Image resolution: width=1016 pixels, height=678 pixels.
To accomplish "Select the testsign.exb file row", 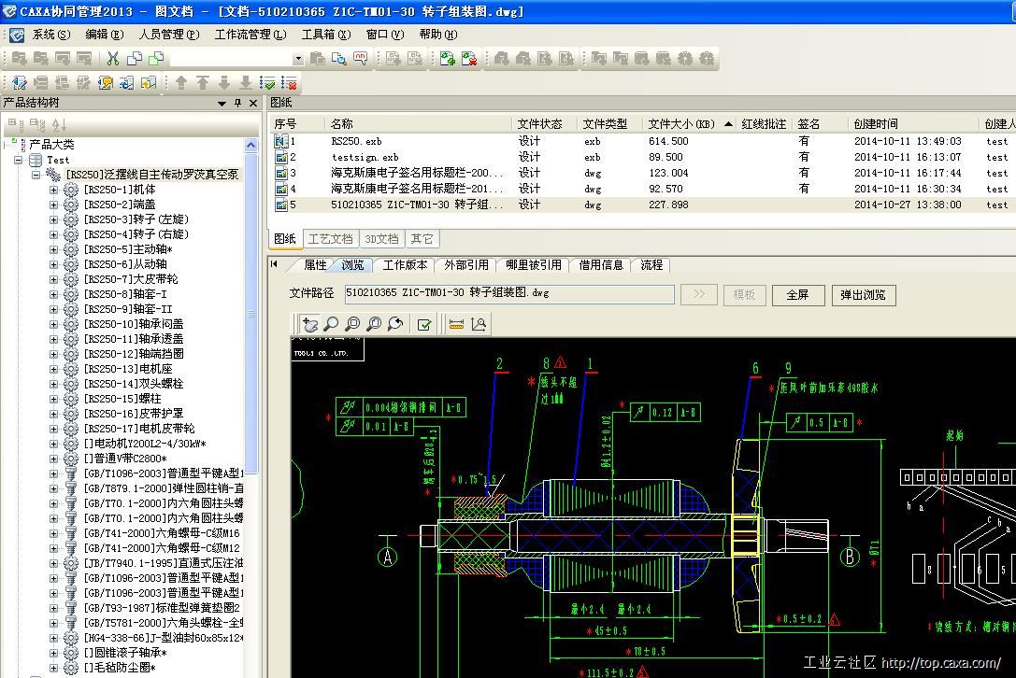I will (x=643, y=157).
